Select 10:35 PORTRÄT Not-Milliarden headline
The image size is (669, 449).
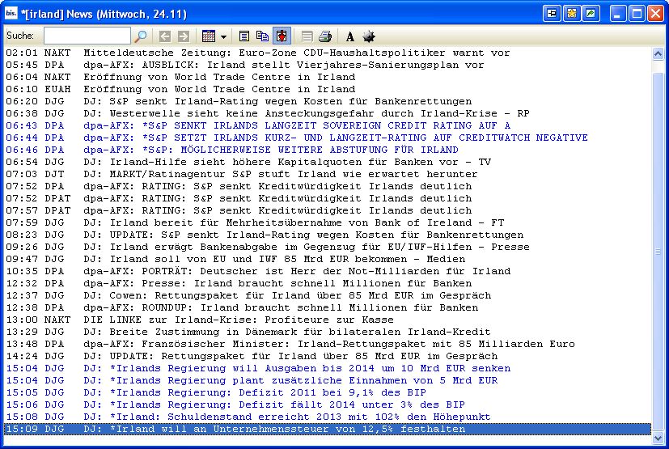tap(328, 271)
